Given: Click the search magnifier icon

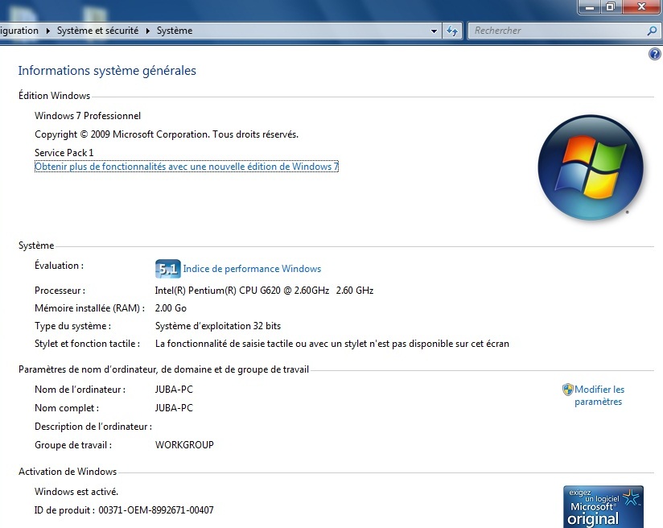Looking at the screenshot, I should coord(652,31).
